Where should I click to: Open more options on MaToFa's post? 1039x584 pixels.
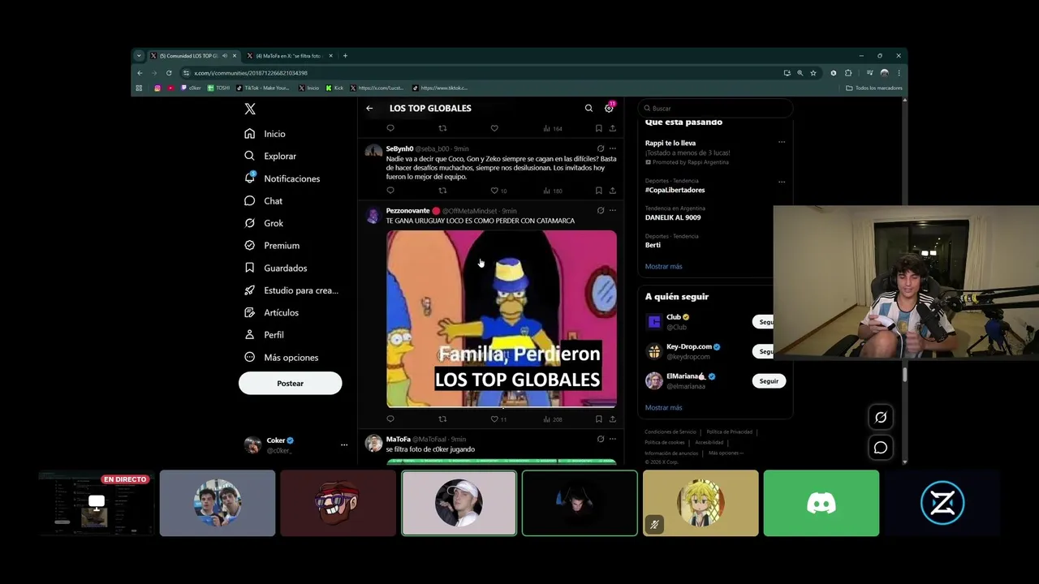612,439
